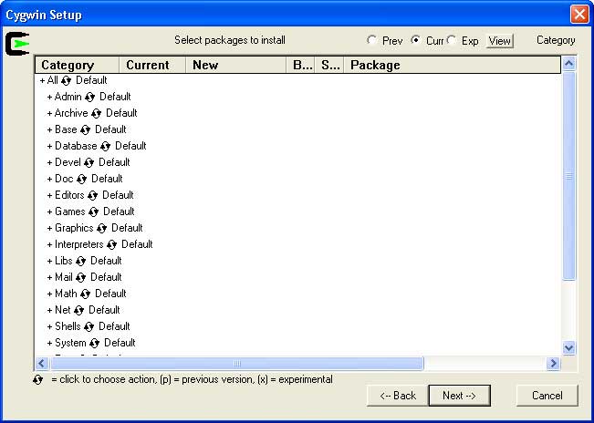This screenshot has width=594, height=423.
Task: Click the cycle icon beside Interpreters
Action: pyautogui.click(x=111, y=245)
